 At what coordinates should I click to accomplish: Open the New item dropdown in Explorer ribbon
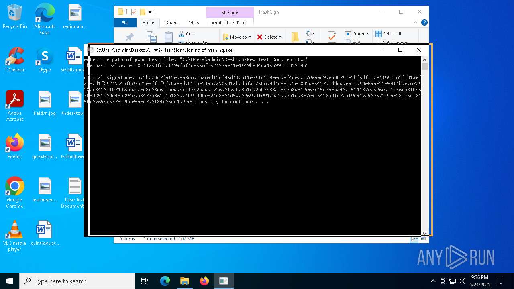click(x=310, y=34)
